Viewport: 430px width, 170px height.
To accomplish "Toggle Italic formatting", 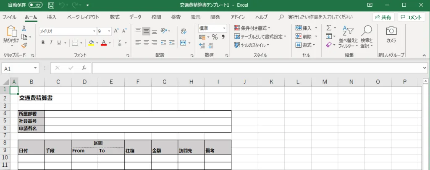I will [51, 43].
